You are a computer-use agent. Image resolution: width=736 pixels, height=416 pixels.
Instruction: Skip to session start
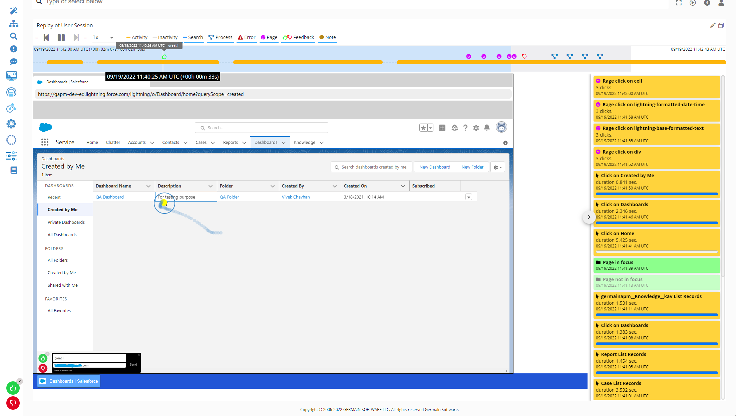pos(46,38)
